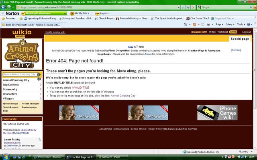Click the red Stop loading icon
This screenshot has width=257, height=160.
193,7
